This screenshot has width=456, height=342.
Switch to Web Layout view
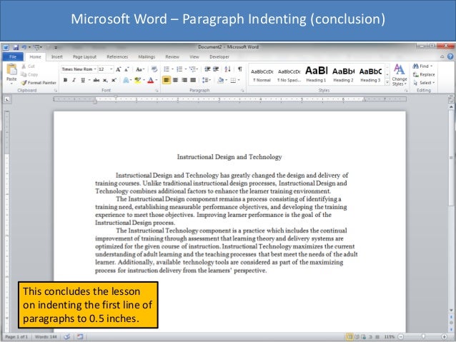[364, 337]
